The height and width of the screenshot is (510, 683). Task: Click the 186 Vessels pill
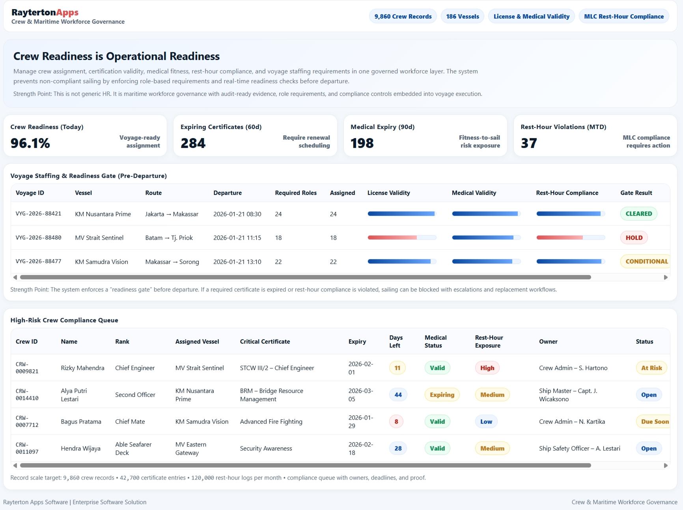point(462,17)
